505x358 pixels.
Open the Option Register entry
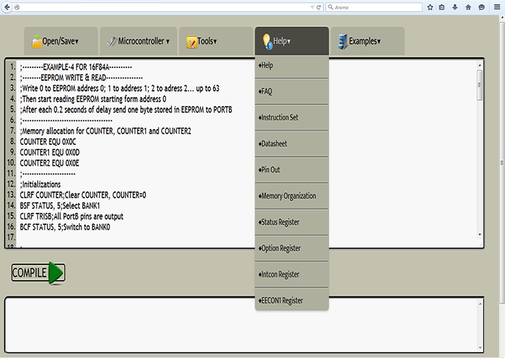292,248
